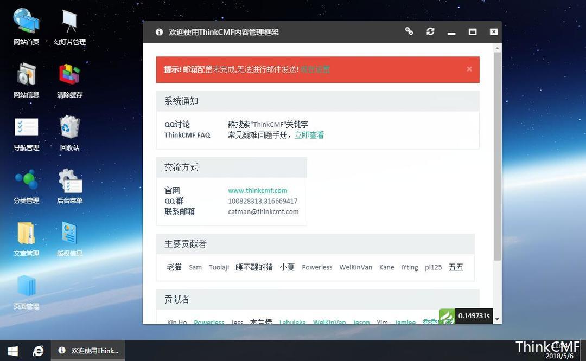
Task: Click the Windows Start button
Action: click(12, 351)
